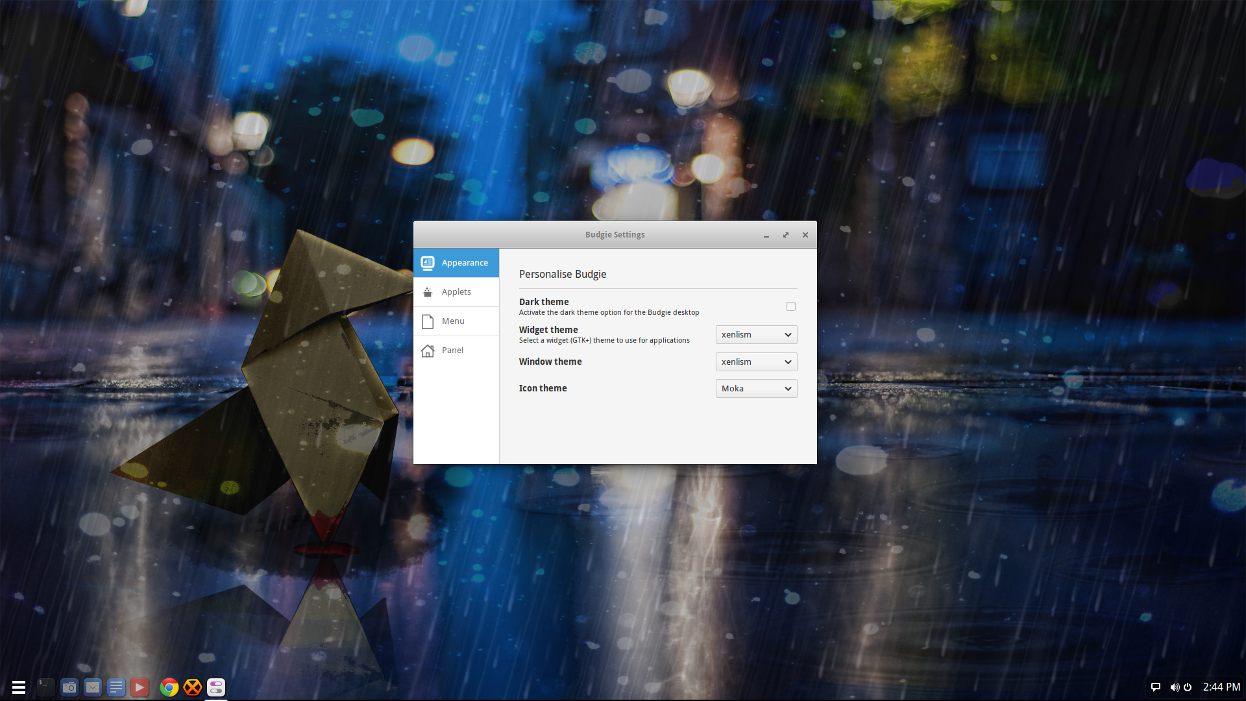Switch to the Applets section

[456, 292]
